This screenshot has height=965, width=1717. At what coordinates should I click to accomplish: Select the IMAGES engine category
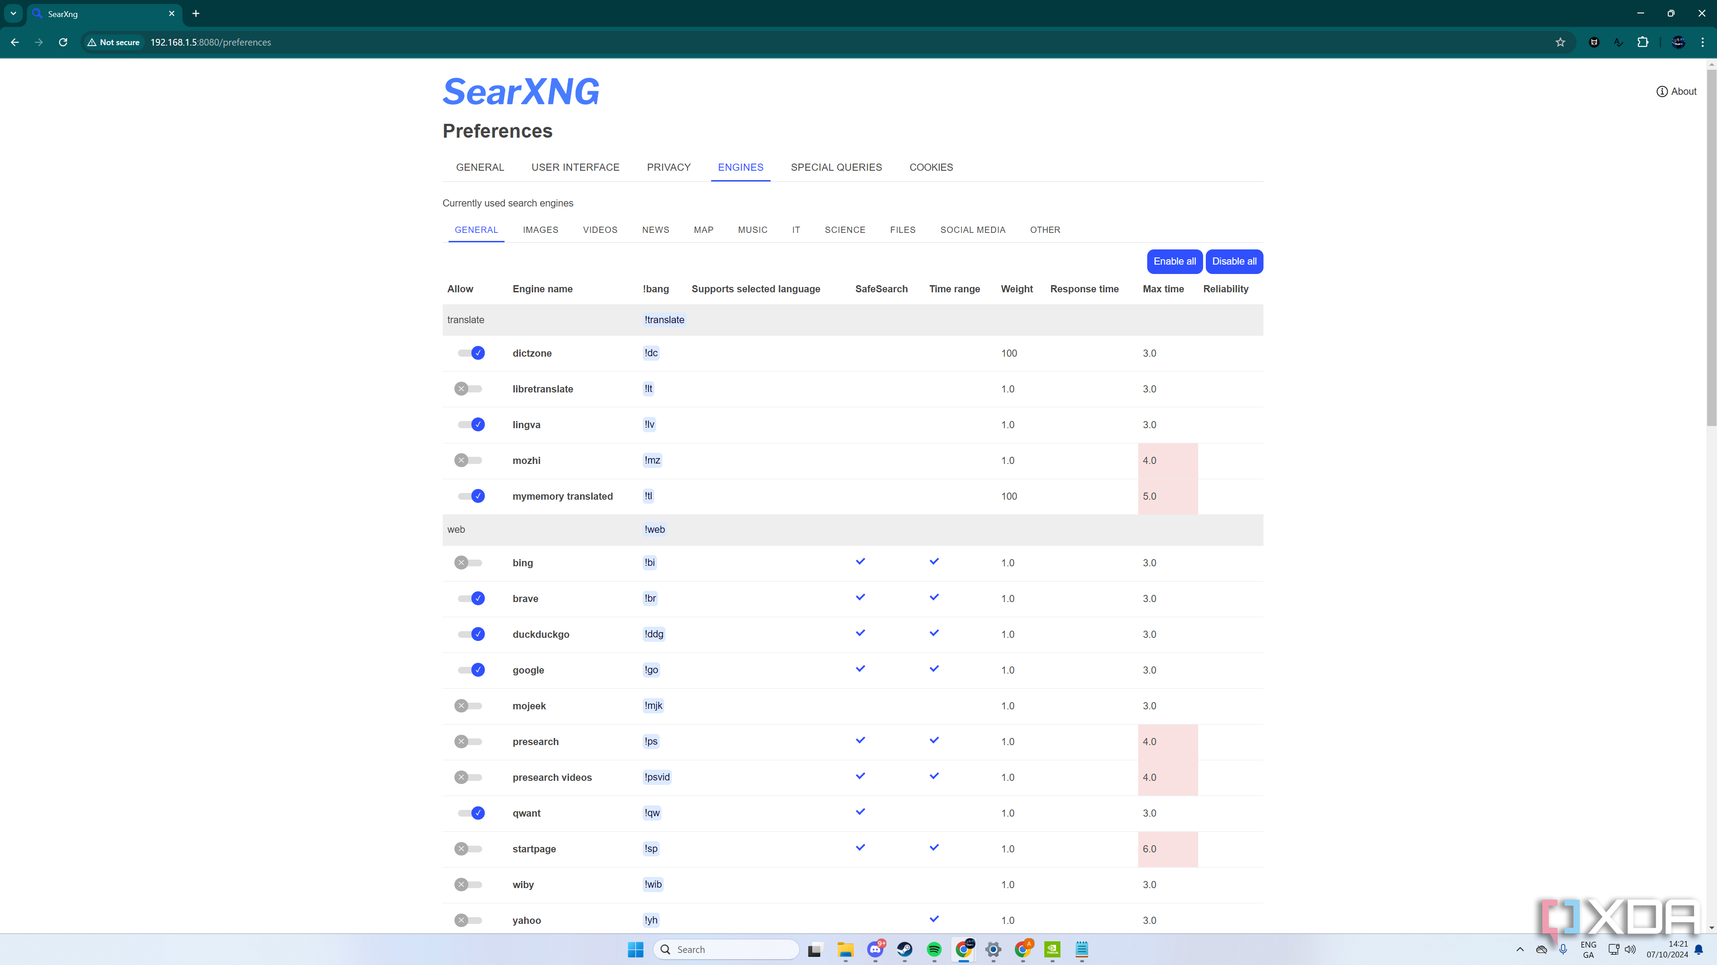click(540, 230)
